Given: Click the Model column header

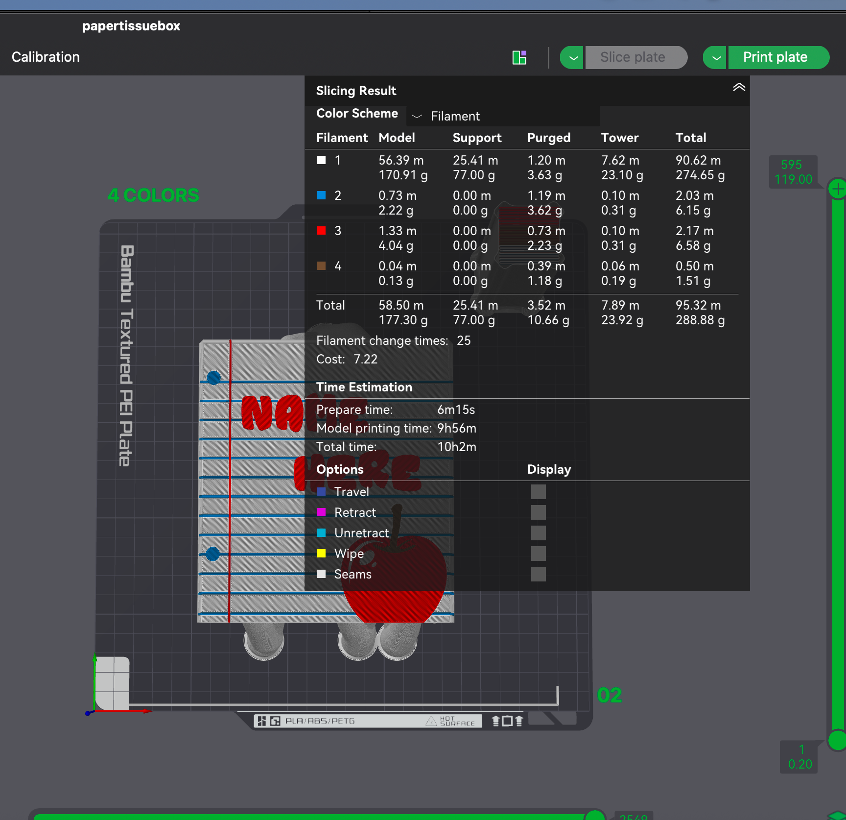Looking at the screenshot, I should pyautogui.click(x=397, y=138).
